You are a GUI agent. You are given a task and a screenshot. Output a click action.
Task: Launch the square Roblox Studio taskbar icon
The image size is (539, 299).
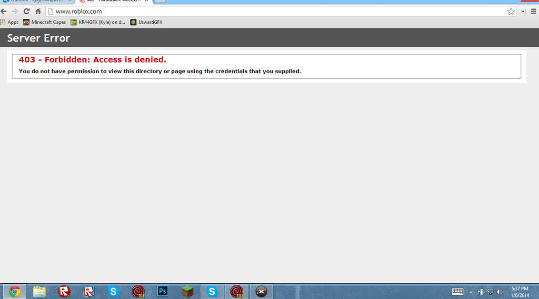click(88, 292)
